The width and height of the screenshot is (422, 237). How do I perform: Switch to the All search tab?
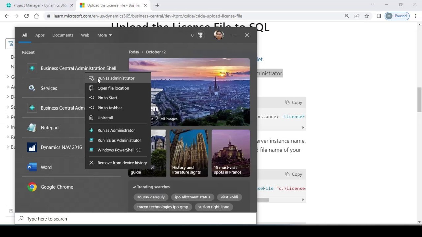(25, 35)
